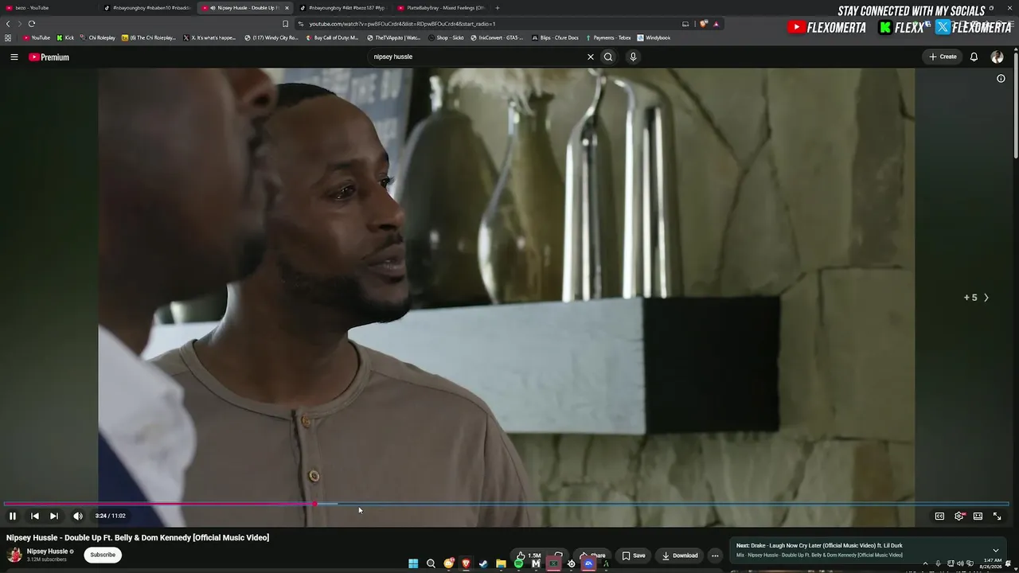Open YouTube notifications bell
Screen dimensions: 1019x573
point(974,57)
